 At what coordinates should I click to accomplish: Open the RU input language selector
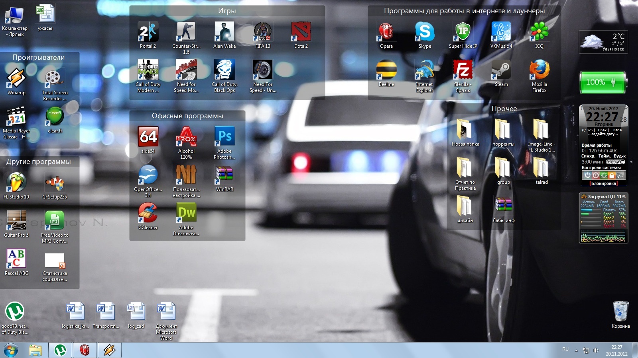565,350
